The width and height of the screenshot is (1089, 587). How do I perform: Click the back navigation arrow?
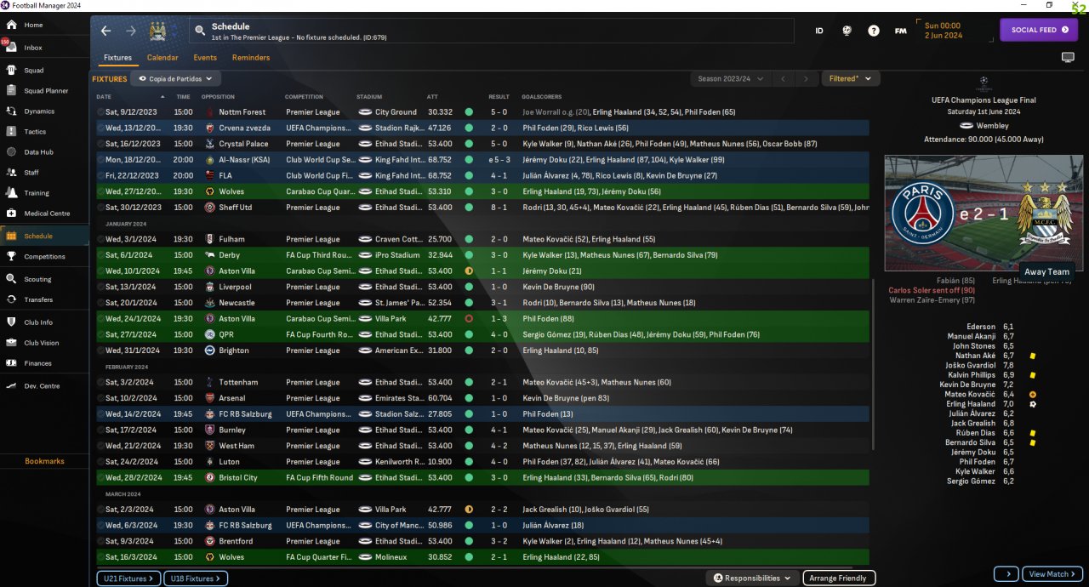(x=105, y=31)
